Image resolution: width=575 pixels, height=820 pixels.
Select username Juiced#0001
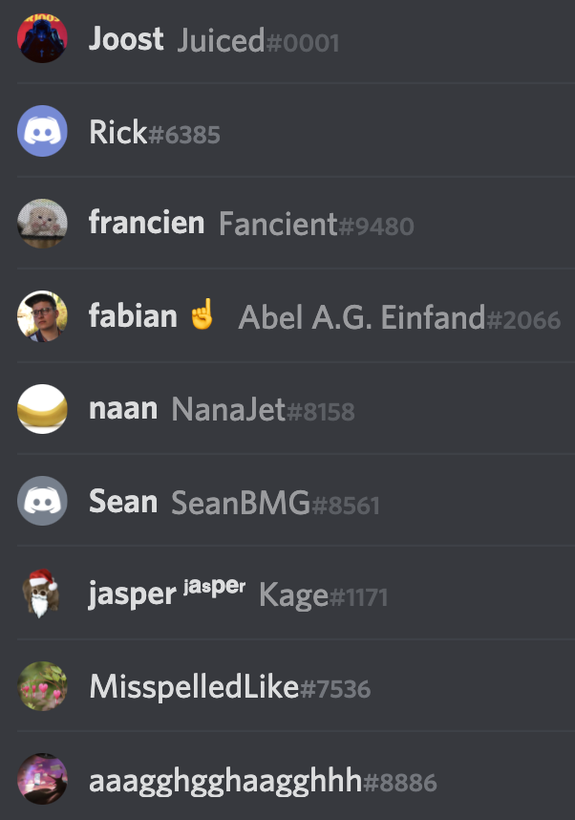(x=258, y=41)
